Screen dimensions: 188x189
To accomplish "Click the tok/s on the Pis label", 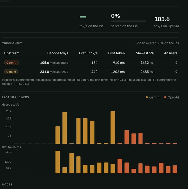I will (x=91, y=26).
